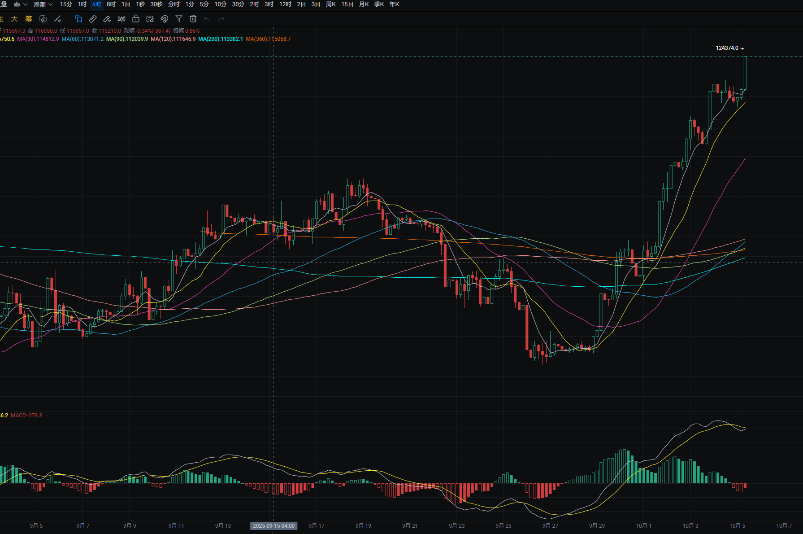
Task: Click the trash can delete drawings icon
Action: [x=193, y=19]
